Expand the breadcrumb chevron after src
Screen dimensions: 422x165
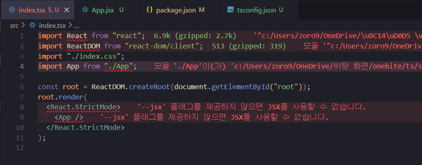click(x=23, y=25)
